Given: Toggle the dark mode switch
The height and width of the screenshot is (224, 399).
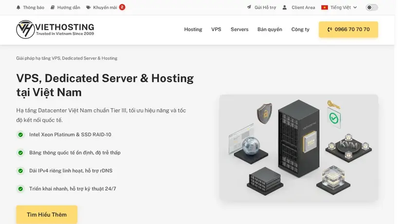Looking at the screenshot, I should [x=372, y=8].
